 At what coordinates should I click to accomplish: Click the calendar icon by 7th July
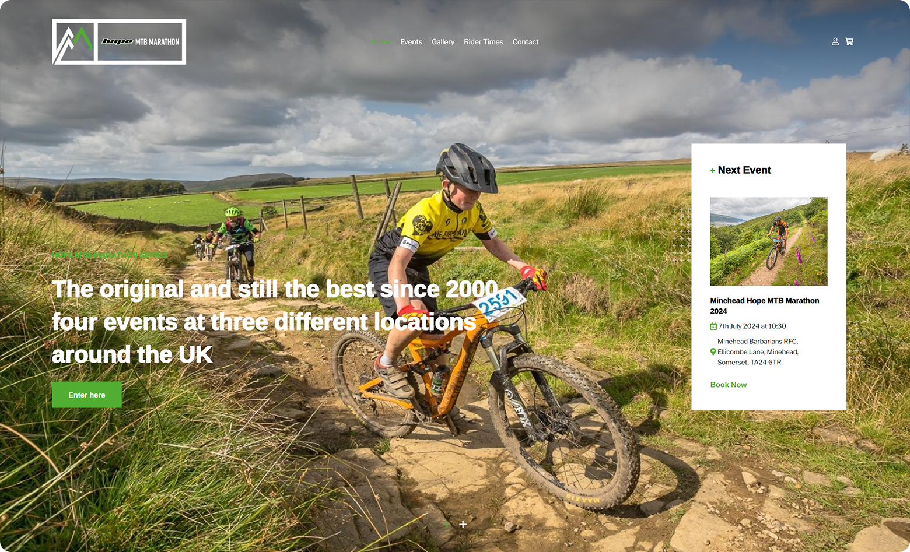tap(713, 326)
